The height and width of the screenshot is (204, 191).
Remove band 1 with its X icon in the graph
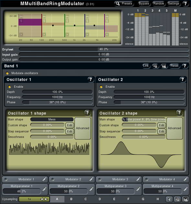click(21, 34)
